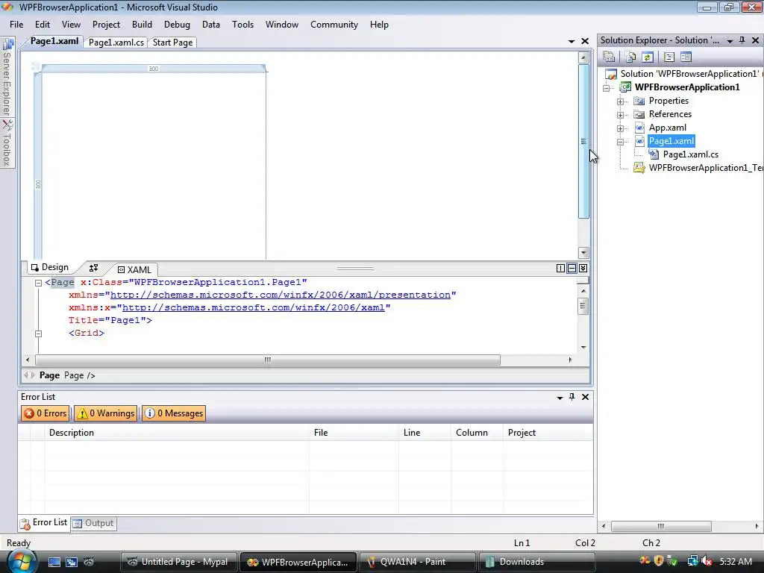Open the Tools menu
764x573 pixels.
point(242,25)
